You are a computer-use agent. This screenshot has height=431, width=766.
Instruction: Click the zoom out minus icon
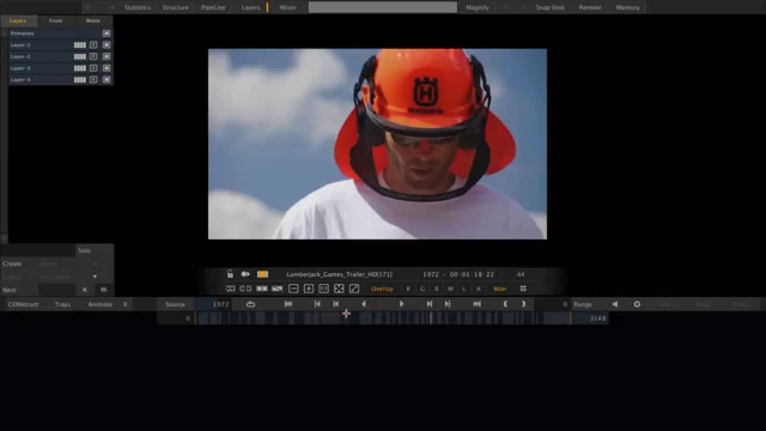click(x=293, y=289)
